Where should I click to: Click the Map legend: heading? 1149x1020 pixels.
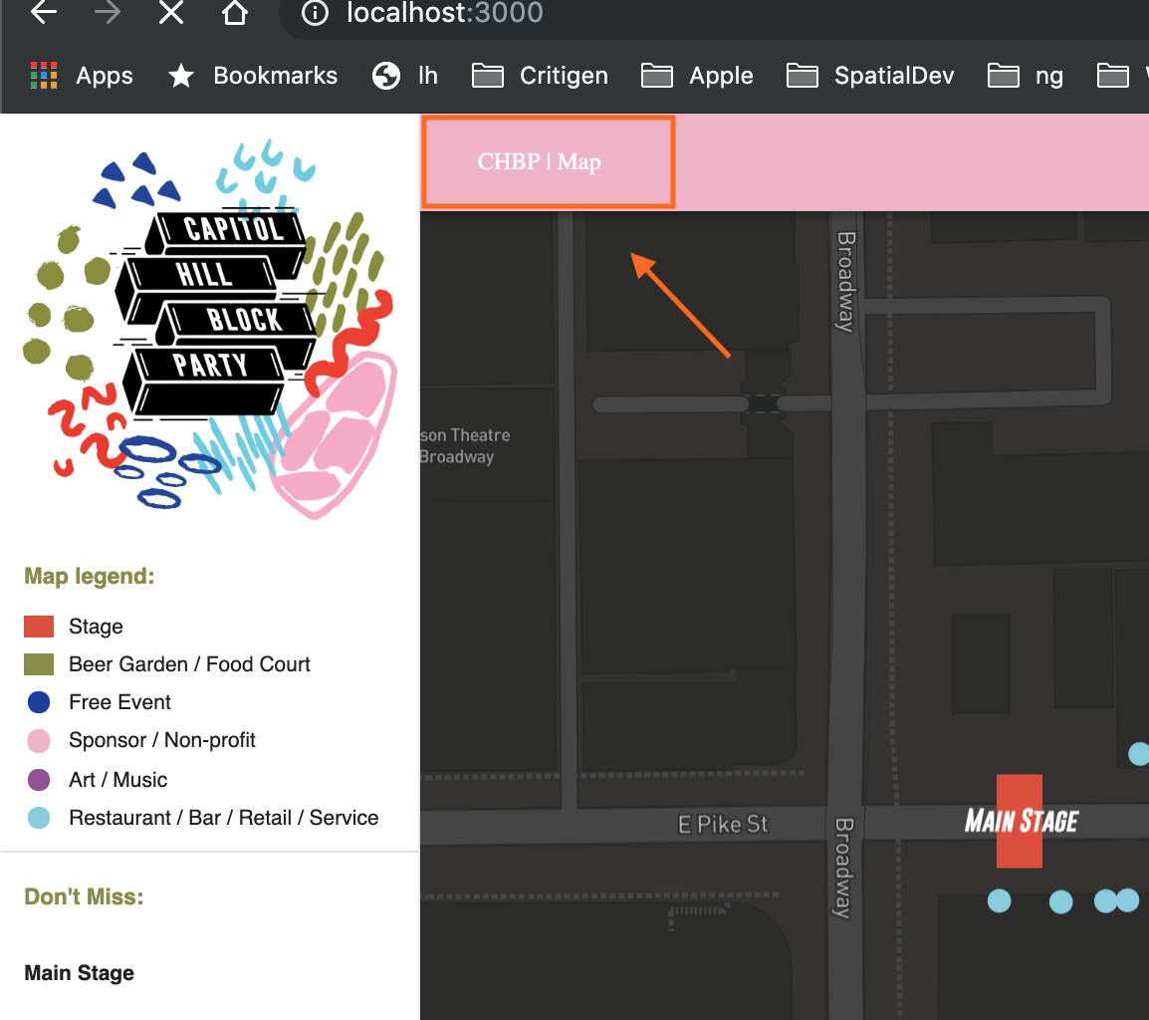click(x=90, y=577)
